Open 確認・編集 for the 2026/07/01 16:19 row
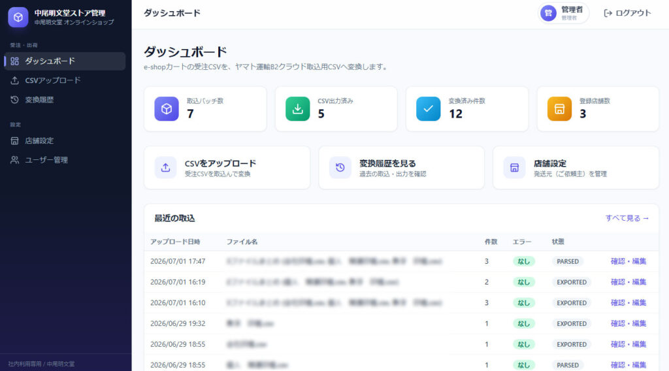 pos(628,282)
